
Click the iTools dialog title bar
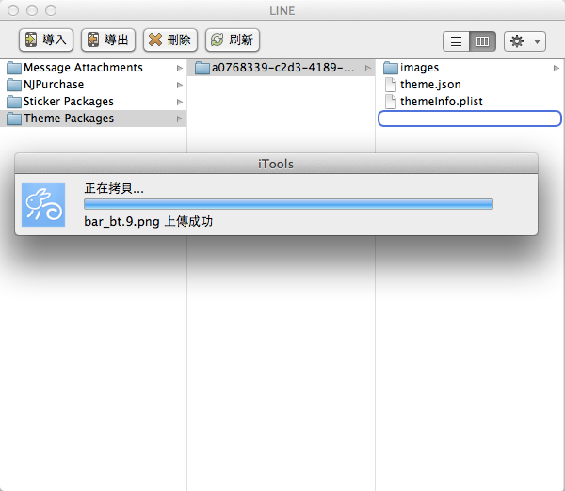point(276,165)
